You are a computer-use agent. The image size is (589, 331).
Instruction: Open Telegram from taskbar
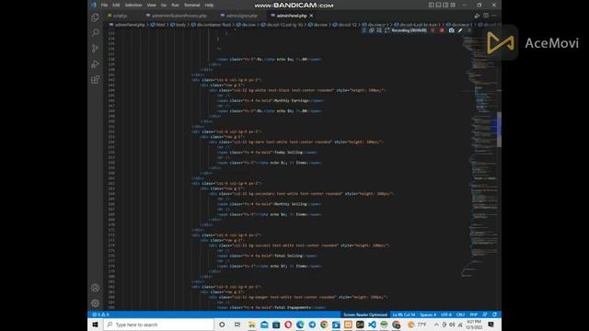coord(312,325)
